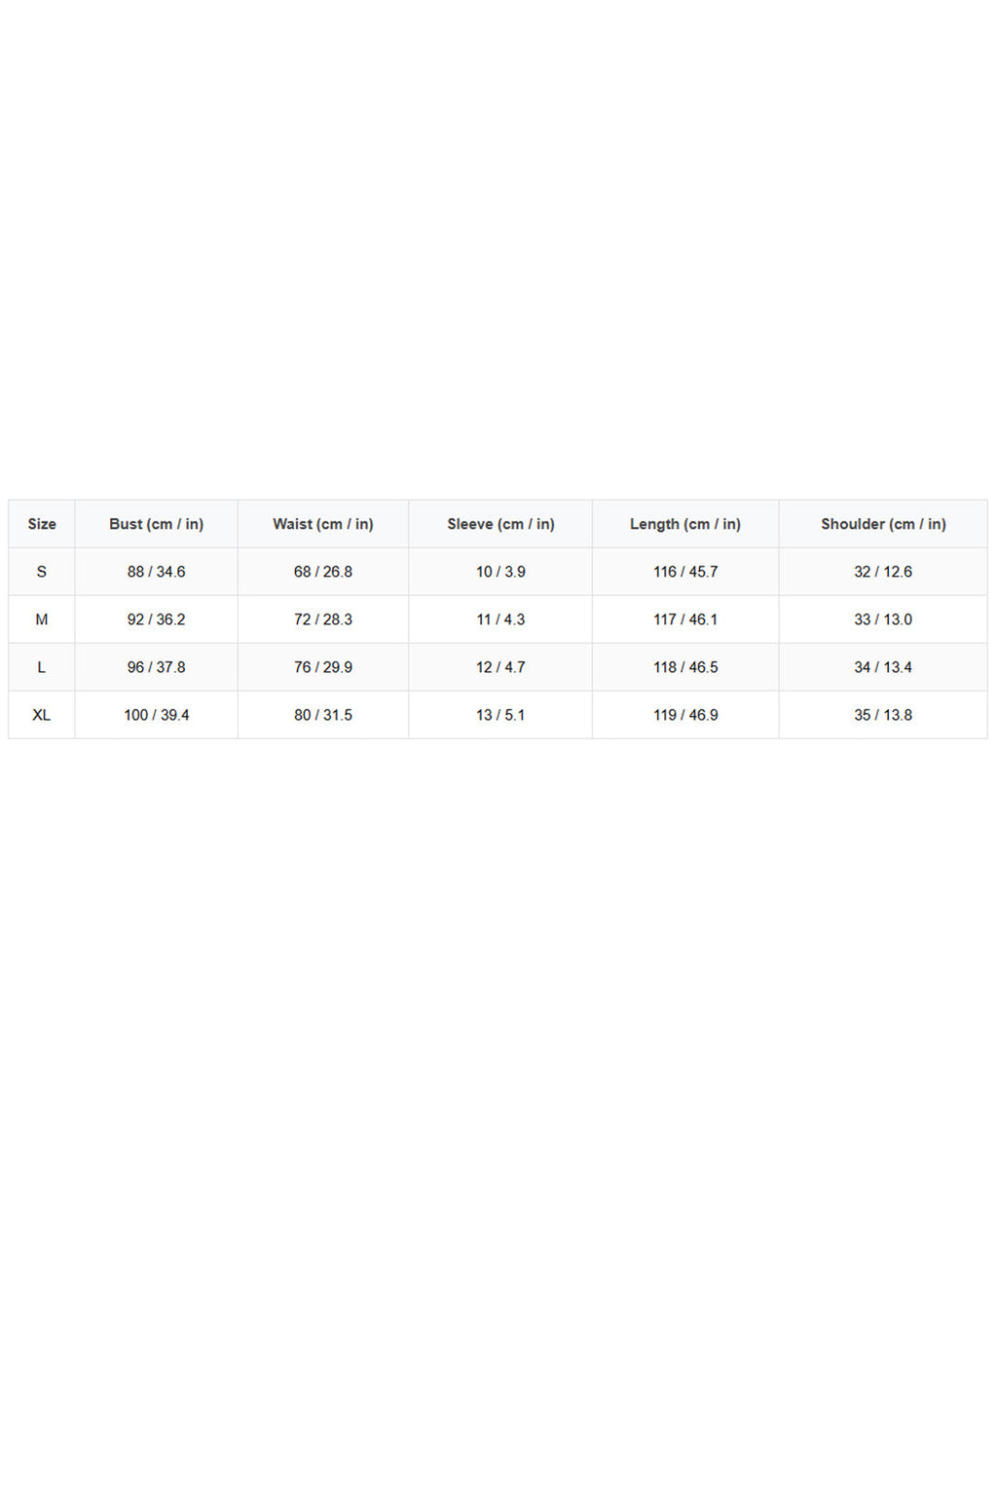
Task: Click the S size row label
Action: coord(42,572)
